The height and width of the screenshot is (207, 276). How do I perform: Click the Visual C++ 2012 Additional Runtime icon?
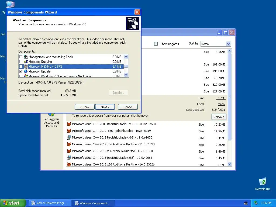pos(69,144)
